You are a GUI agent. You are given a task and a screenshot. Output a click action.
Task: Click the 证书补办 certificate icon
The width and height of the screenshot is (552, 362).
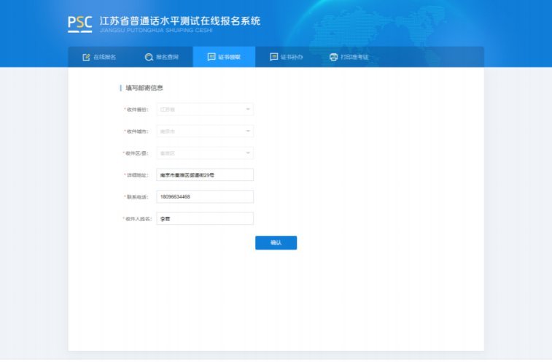tap(274, 57)
